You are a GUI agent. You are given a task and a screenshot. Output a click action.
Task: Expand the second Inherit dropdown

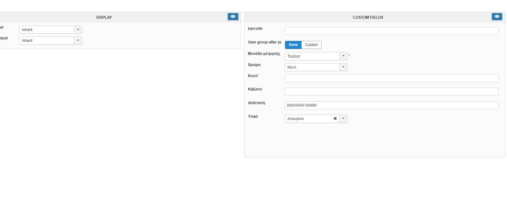[78, 41]
